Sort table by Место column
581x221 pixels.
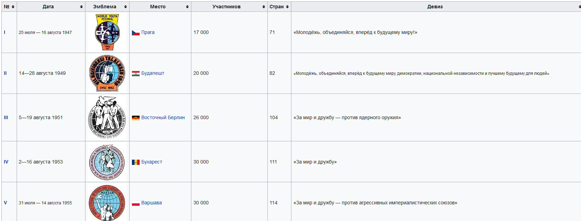tap(160, 7)
